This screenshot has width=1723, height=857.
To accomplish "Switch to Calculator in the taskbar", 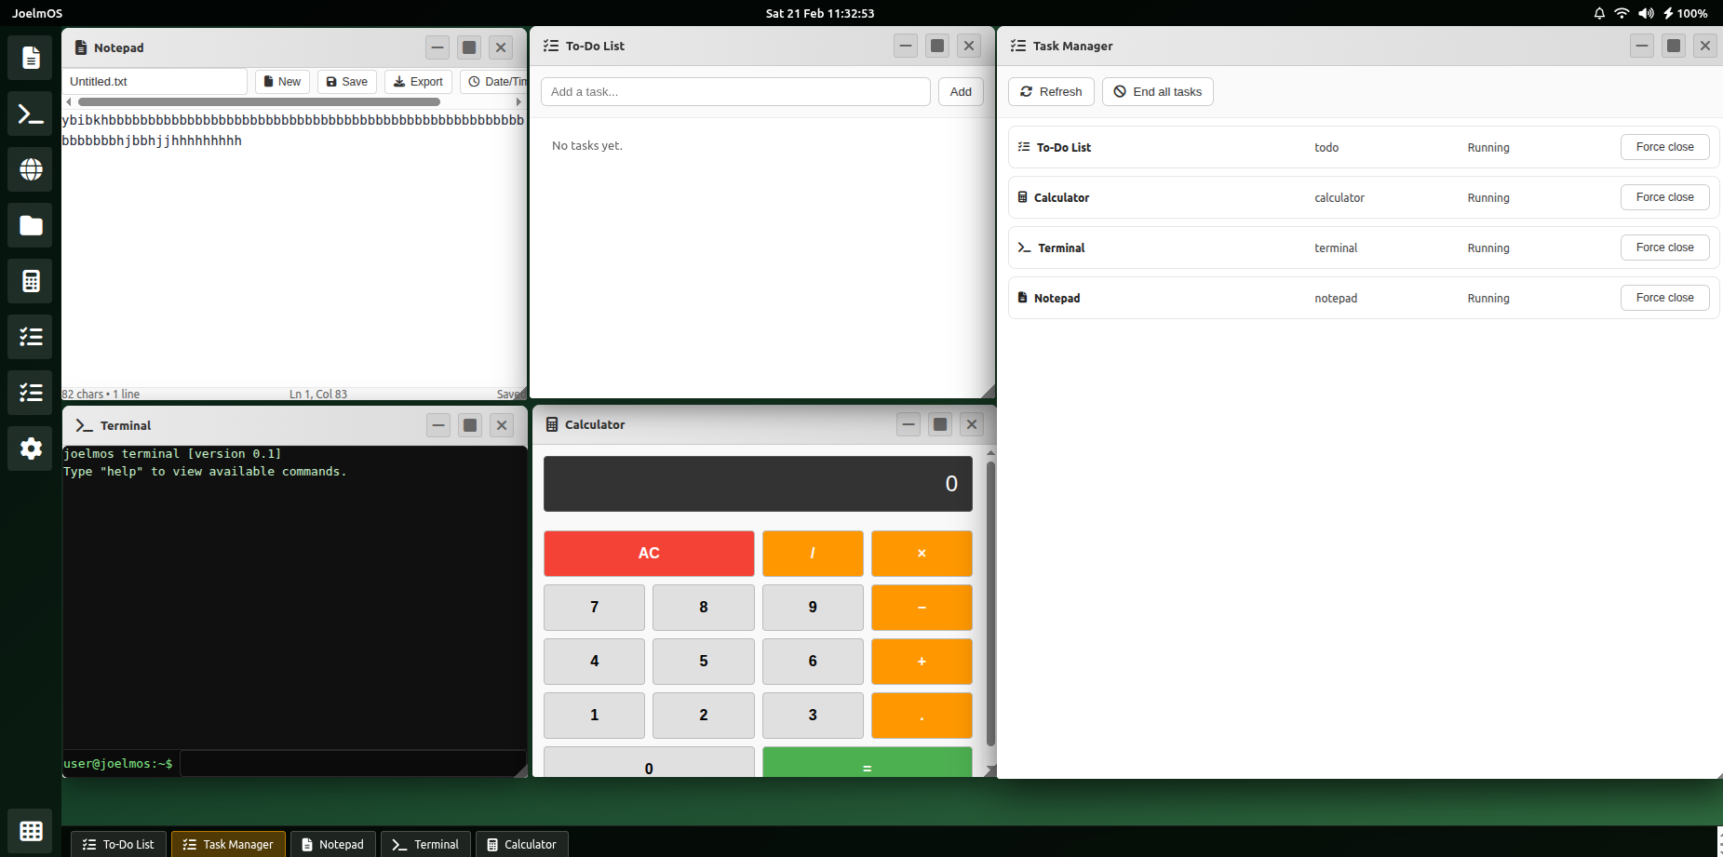I will pyautogui.click(x=521, y=844).
